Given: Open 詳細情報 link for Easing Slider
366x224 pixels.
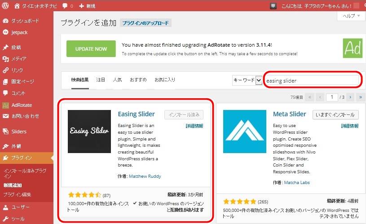Looking at the screenshot, I should click(x=194, y=126).
